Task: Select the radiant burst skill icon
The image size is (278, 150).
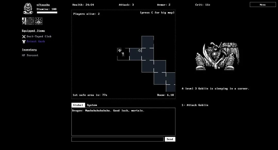Action: click(39, 21)
